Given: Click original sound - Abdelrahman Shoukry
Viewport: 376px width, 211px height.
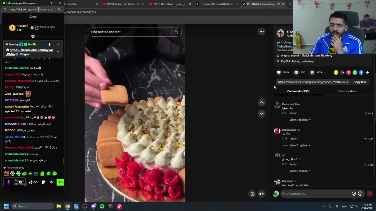Looking at the screenshot, I should coord(306,56).
